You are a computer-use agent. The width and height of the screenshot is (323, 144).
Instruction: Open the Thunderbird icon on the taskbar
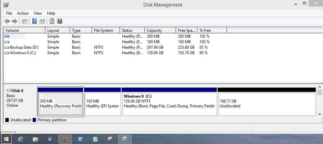50,139
